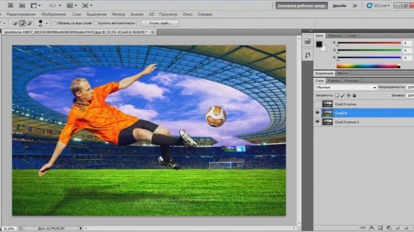Adjust the blue B color slider
This screenshot has width=414, height=232.
[x=369, y=57]
